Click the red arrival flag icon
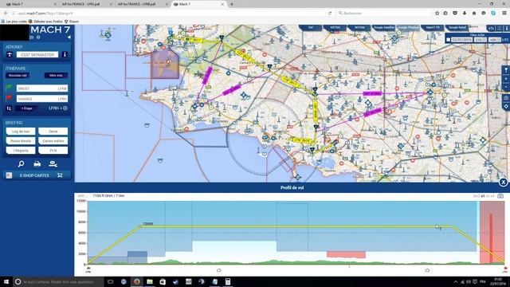510x287 pixels. pyautogui.click(x=9, y=98)
